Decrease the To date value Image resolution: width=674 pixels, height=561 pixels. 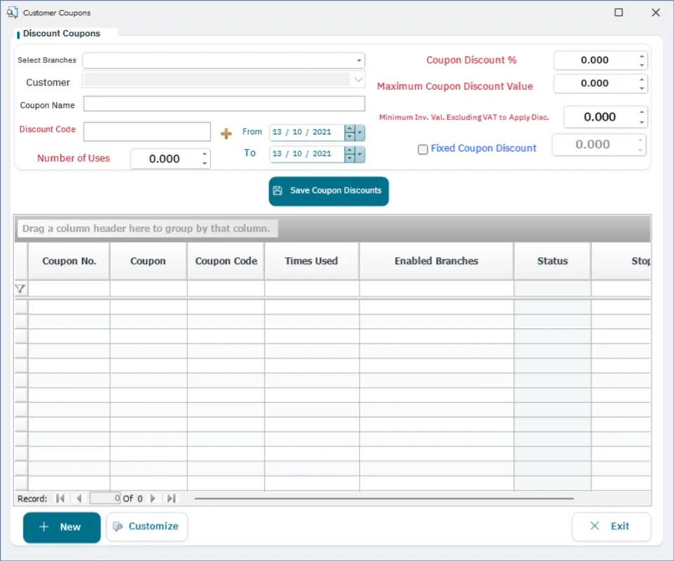pyautogui.click(x=350, y=158)
